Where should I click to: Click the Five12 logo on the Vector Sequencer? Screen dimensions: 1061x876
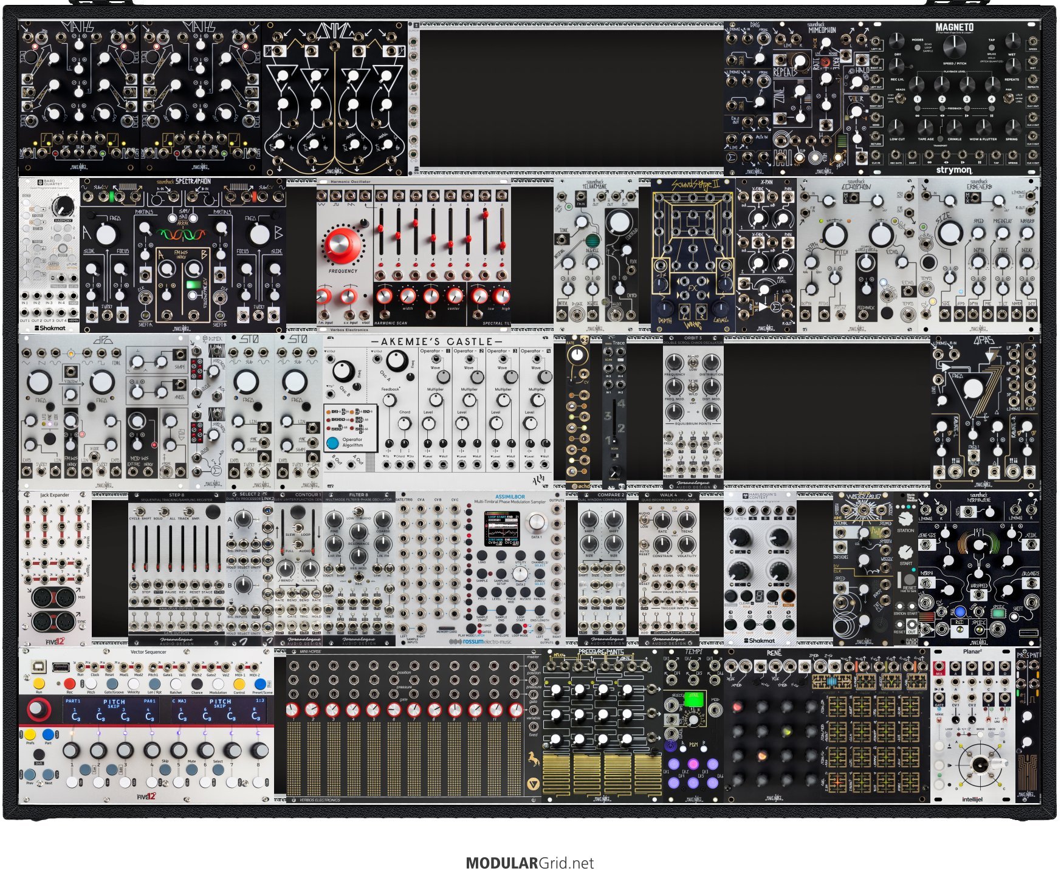(x=145, y=797)
